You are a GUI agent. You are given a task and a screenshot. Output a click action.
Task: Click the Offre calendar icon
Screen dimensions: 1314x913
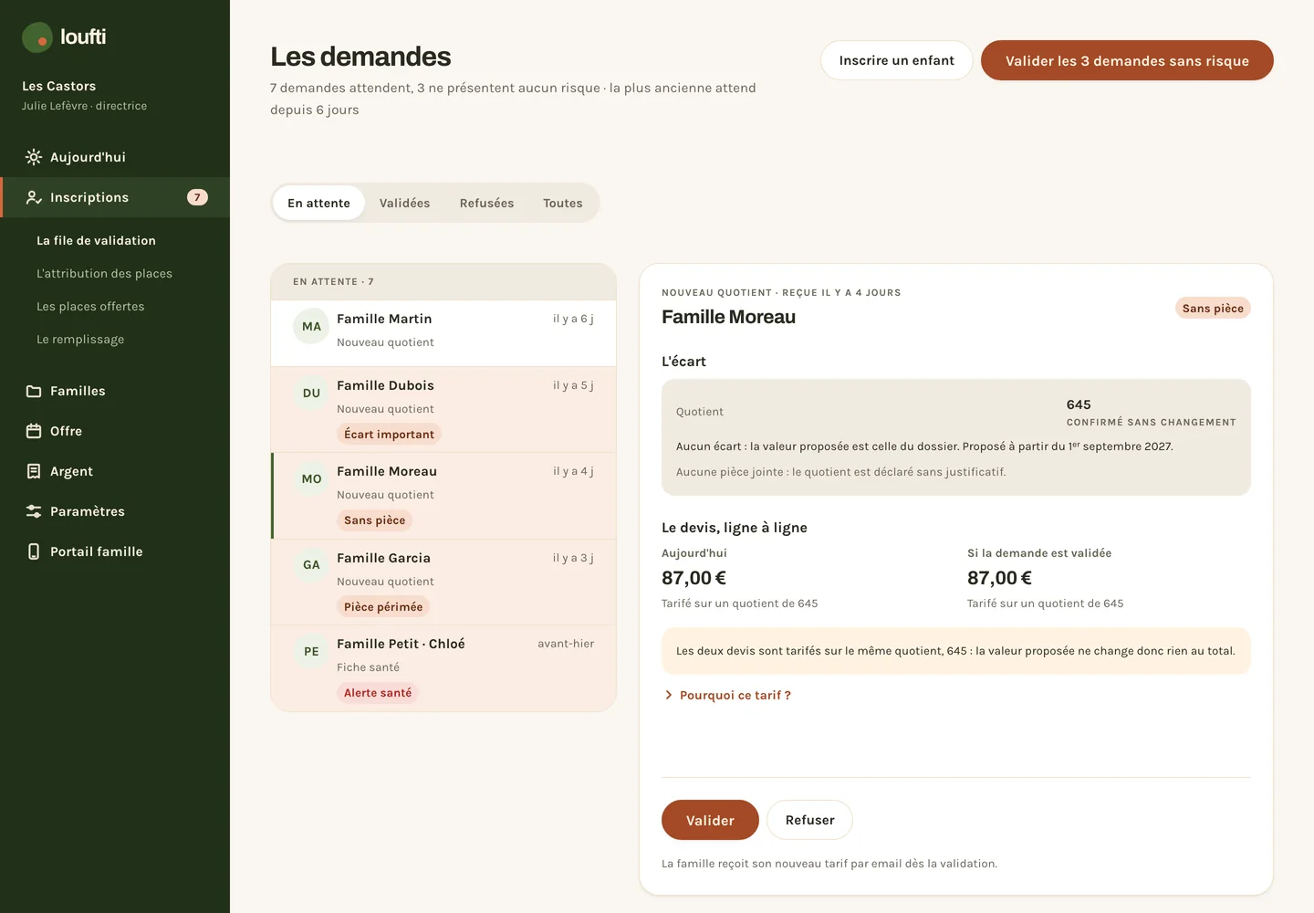(x=34, y=431)
